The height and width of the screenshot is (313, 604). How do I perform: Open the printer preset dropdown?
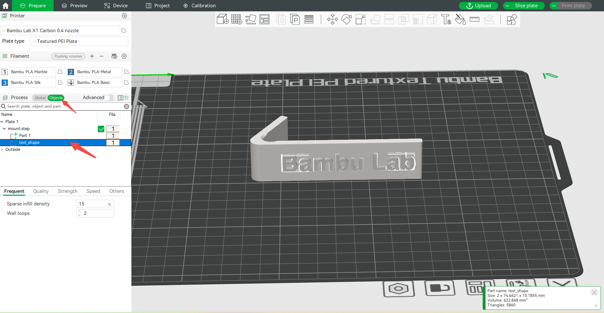[60, 31]
